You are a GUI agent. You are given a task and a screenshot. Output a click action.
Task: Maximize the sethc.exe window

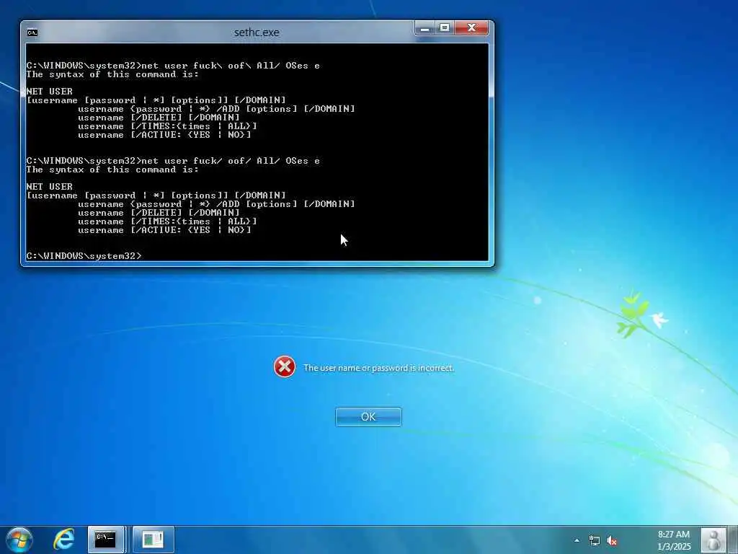coord(444,28)
